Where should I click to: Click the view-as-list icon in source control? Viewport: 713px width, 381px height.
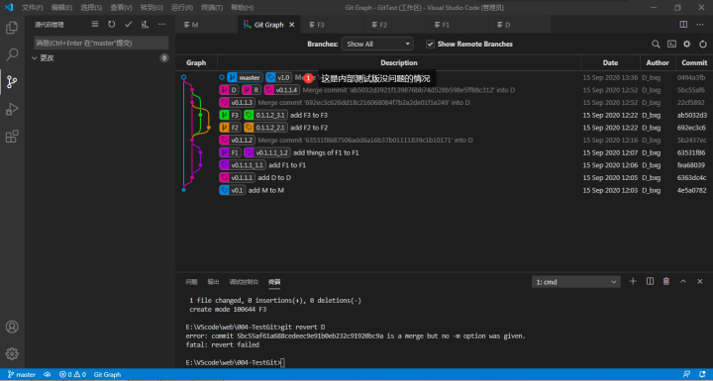[95, 25]
